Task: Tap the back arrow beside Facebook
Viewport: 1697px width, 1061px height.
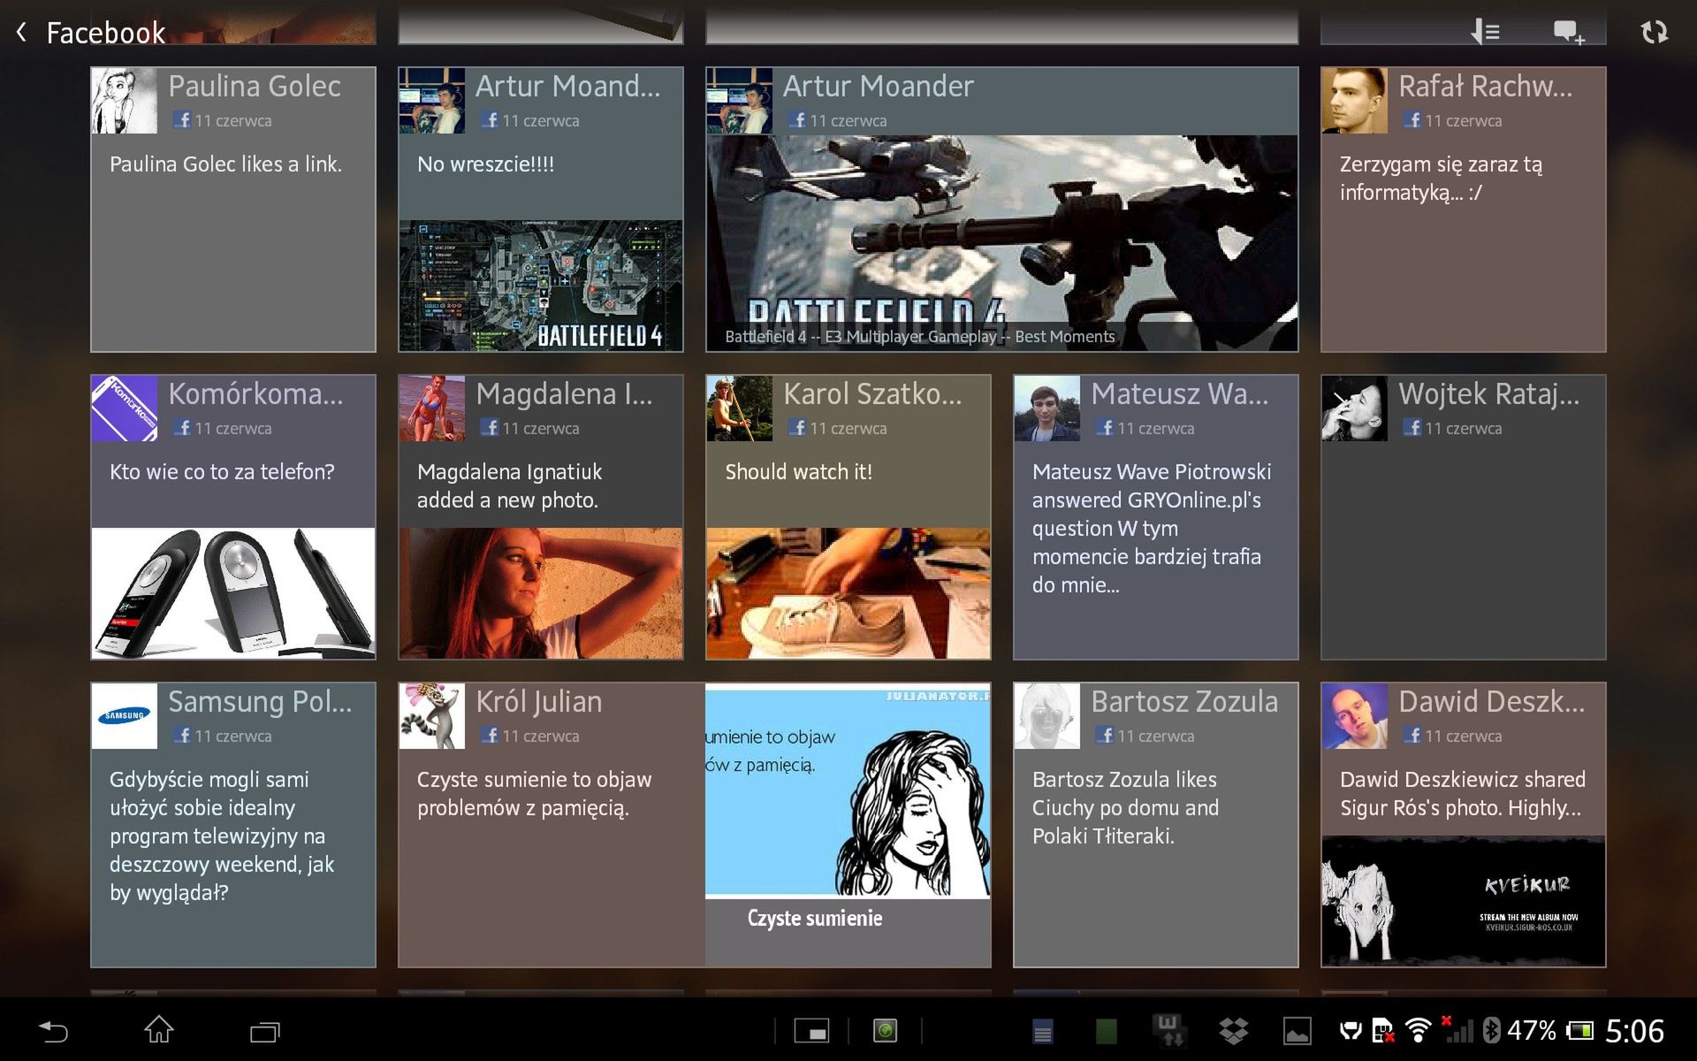Action: click(x=22, y=33)
